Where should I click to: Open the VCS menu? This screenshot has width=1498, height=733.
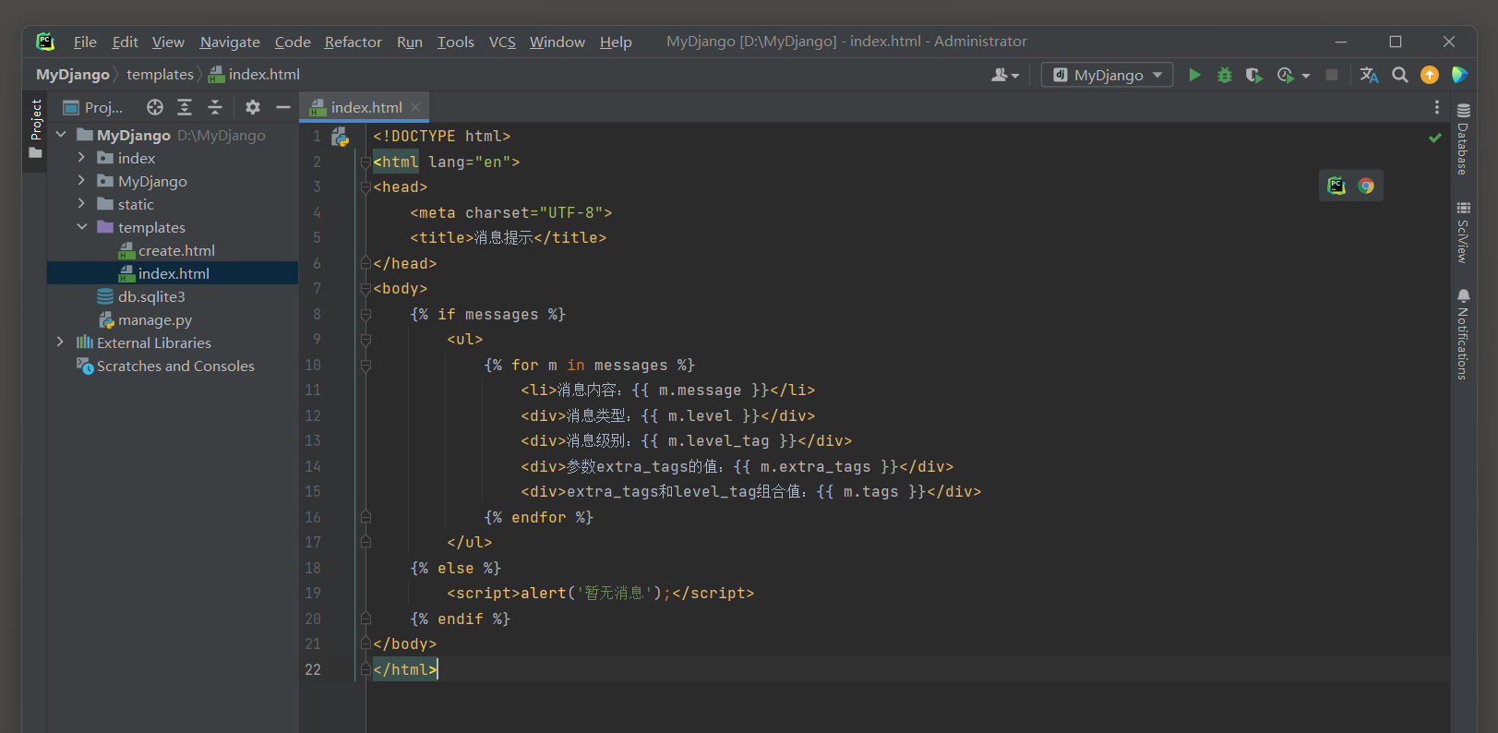point(502,42)
